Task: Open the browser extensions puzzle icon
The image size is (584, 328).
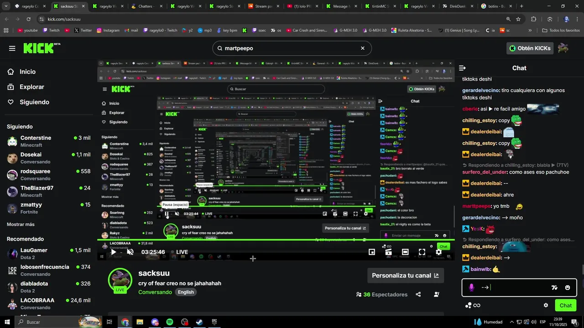Action: 533,19
